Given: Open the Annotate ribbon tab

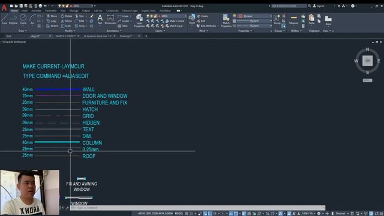Looking at the screenshot, I should click(x=36, y=11).
